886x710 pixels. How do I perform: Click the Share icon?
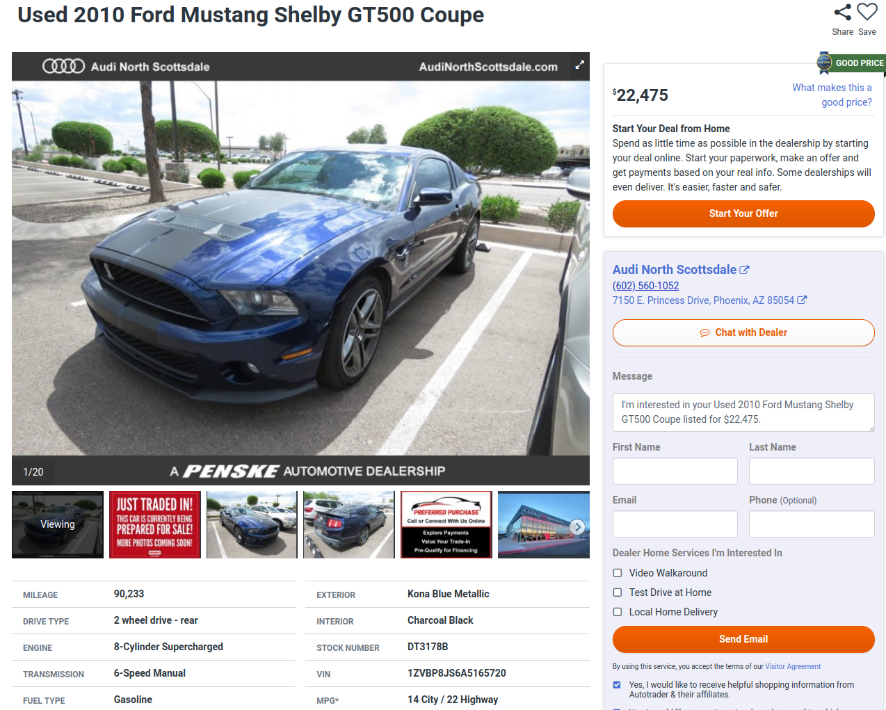click(842, 13)
